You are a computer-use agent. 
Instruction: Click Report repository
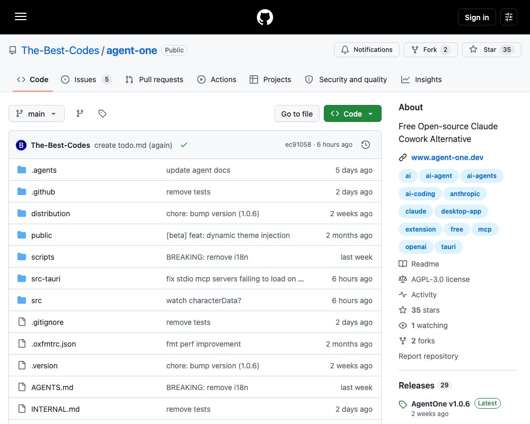pos(428,356)
